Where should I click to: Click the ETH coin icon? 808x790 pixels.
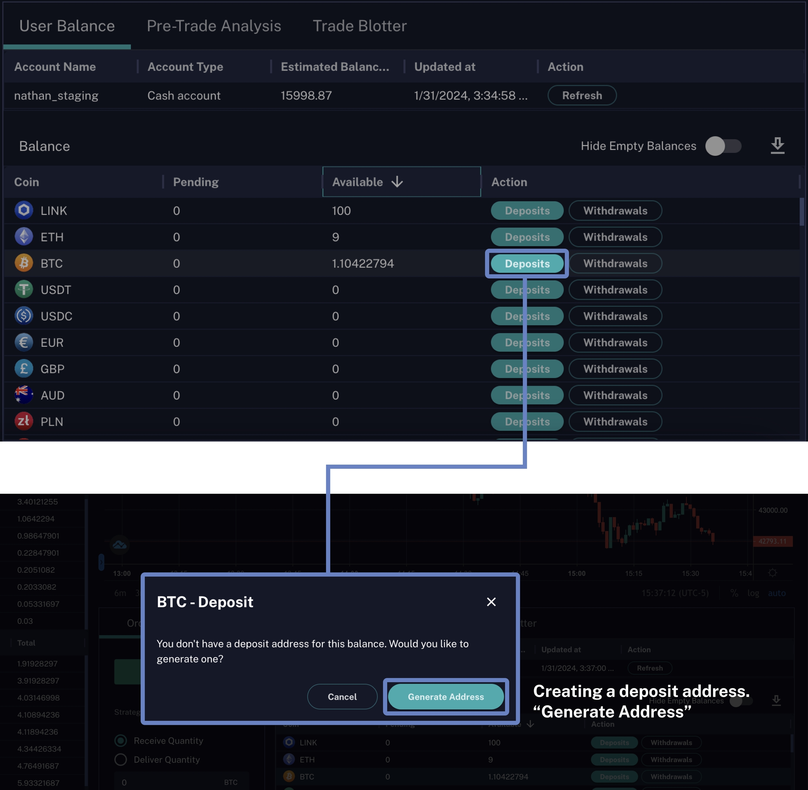(23, 237)
